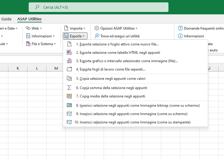Click the info circle icon near Domande frequenti
The image size is (224, 159).
tap(180, 36)
